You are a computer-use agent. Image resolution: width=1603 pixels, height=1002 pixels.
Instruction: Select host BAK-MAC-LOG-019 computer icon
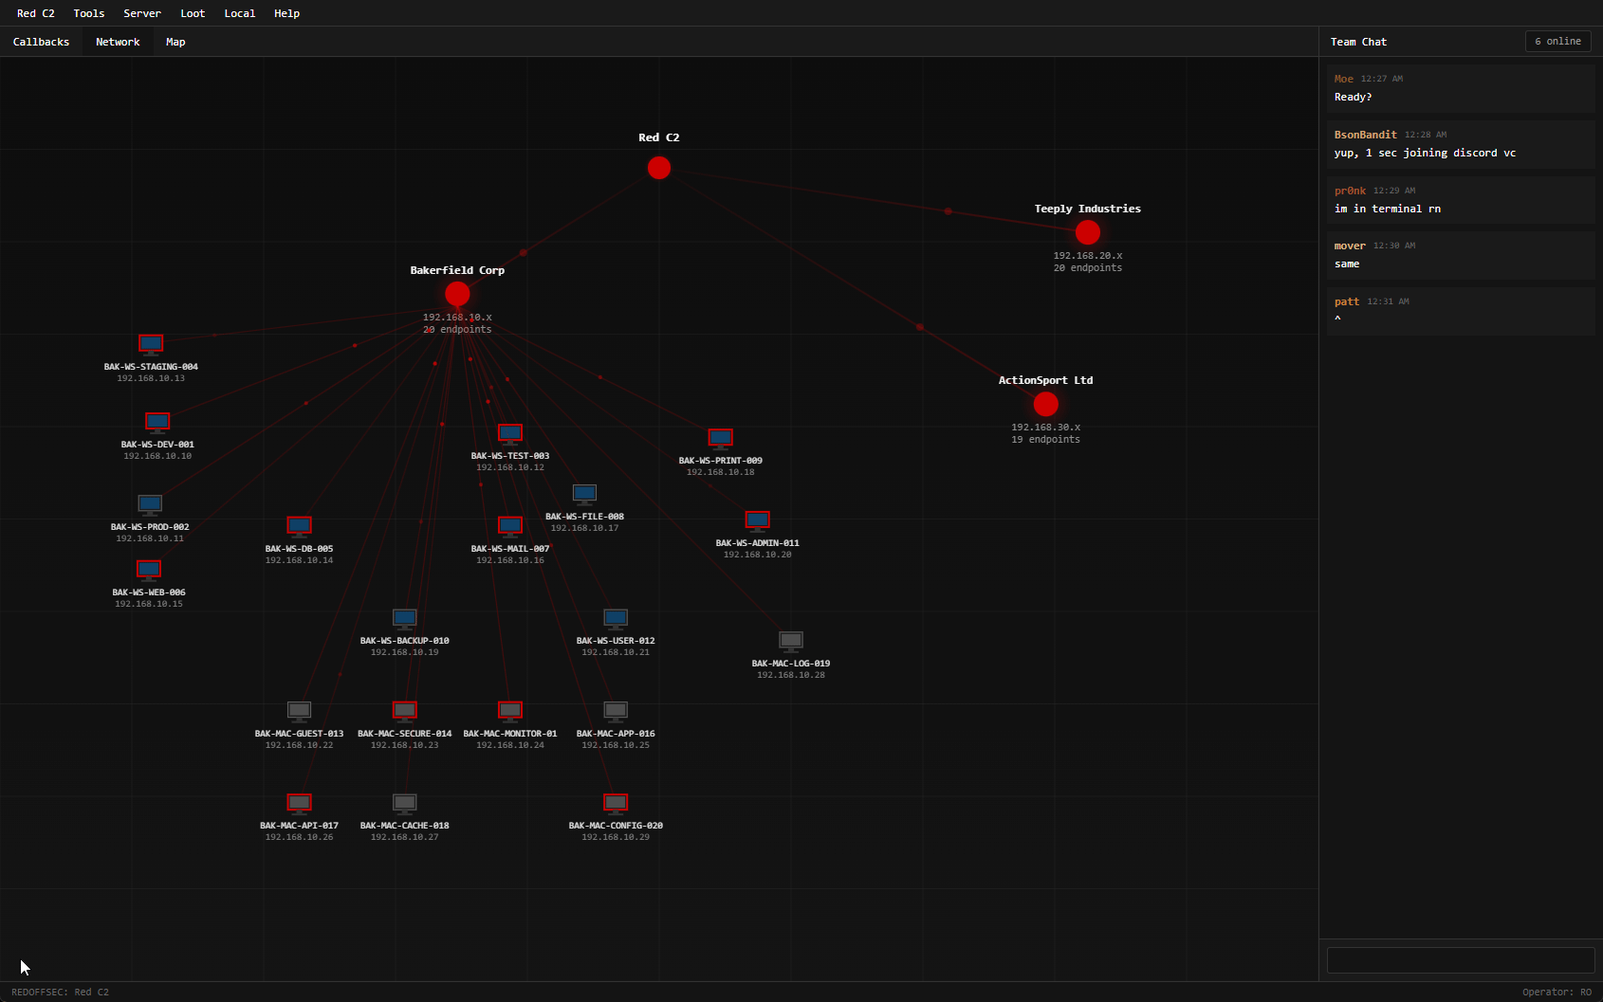point(791,641)
